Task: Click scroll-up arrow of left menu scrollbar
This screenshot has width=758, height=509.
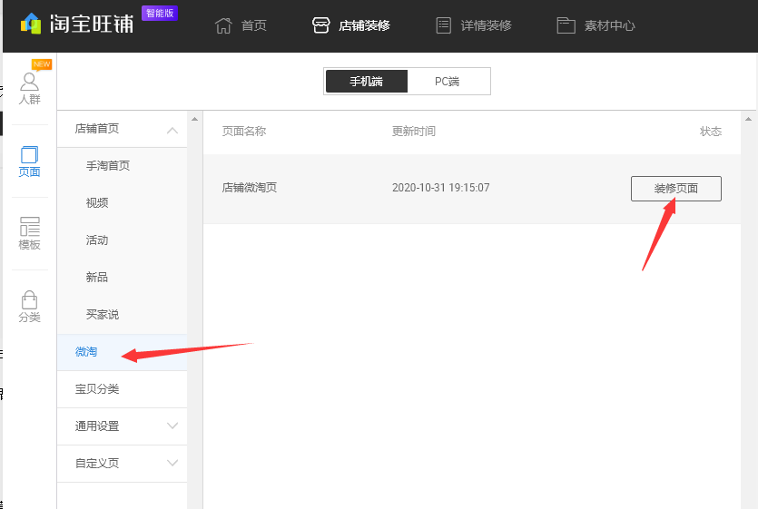Action: (x=194, y=119)
